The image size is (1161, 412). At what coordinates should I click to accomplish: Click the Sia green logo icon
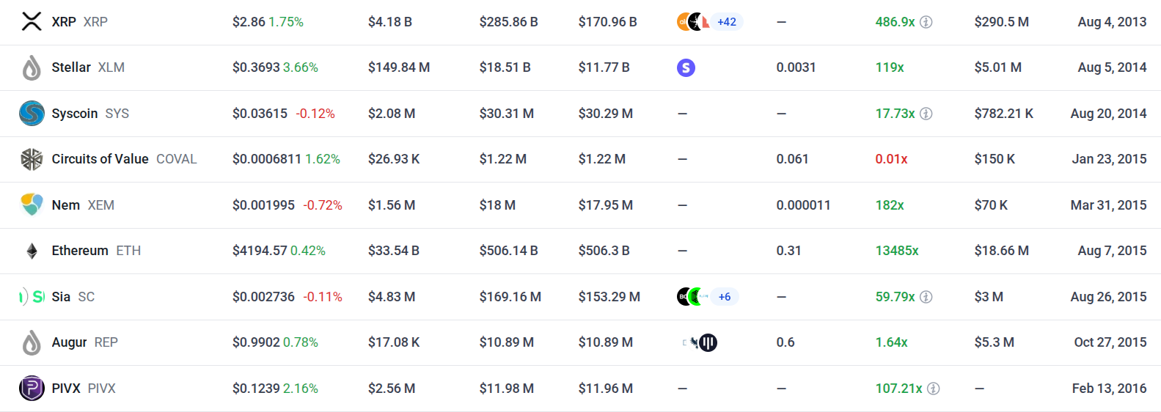coord(32,296)
